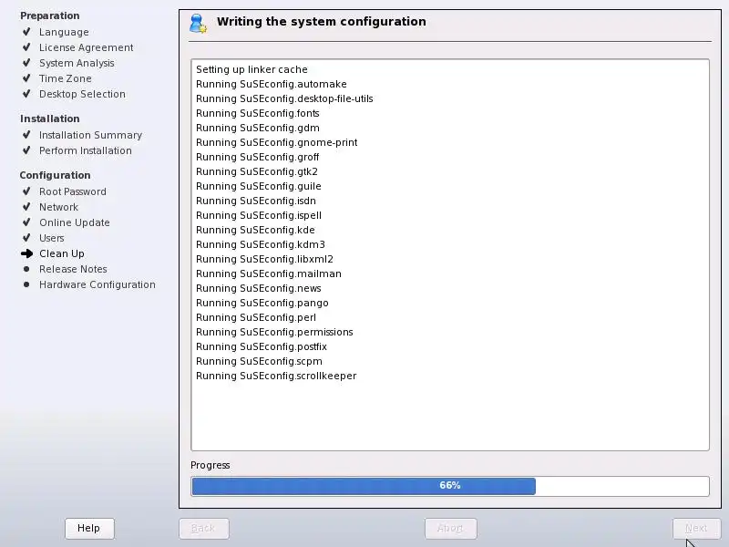Open the Help button
729x547 pixels.
(89, 529)
